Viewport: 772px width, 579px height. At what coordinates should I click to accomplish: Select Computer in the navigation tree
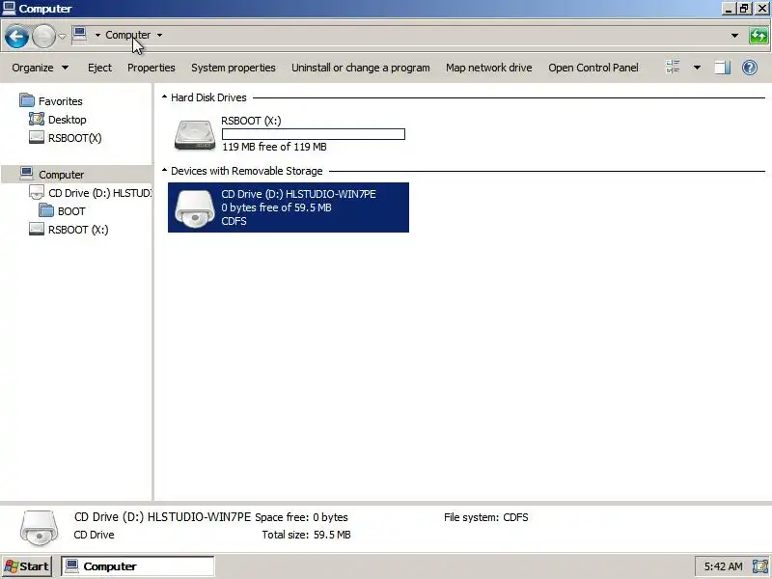coord(62,175)
